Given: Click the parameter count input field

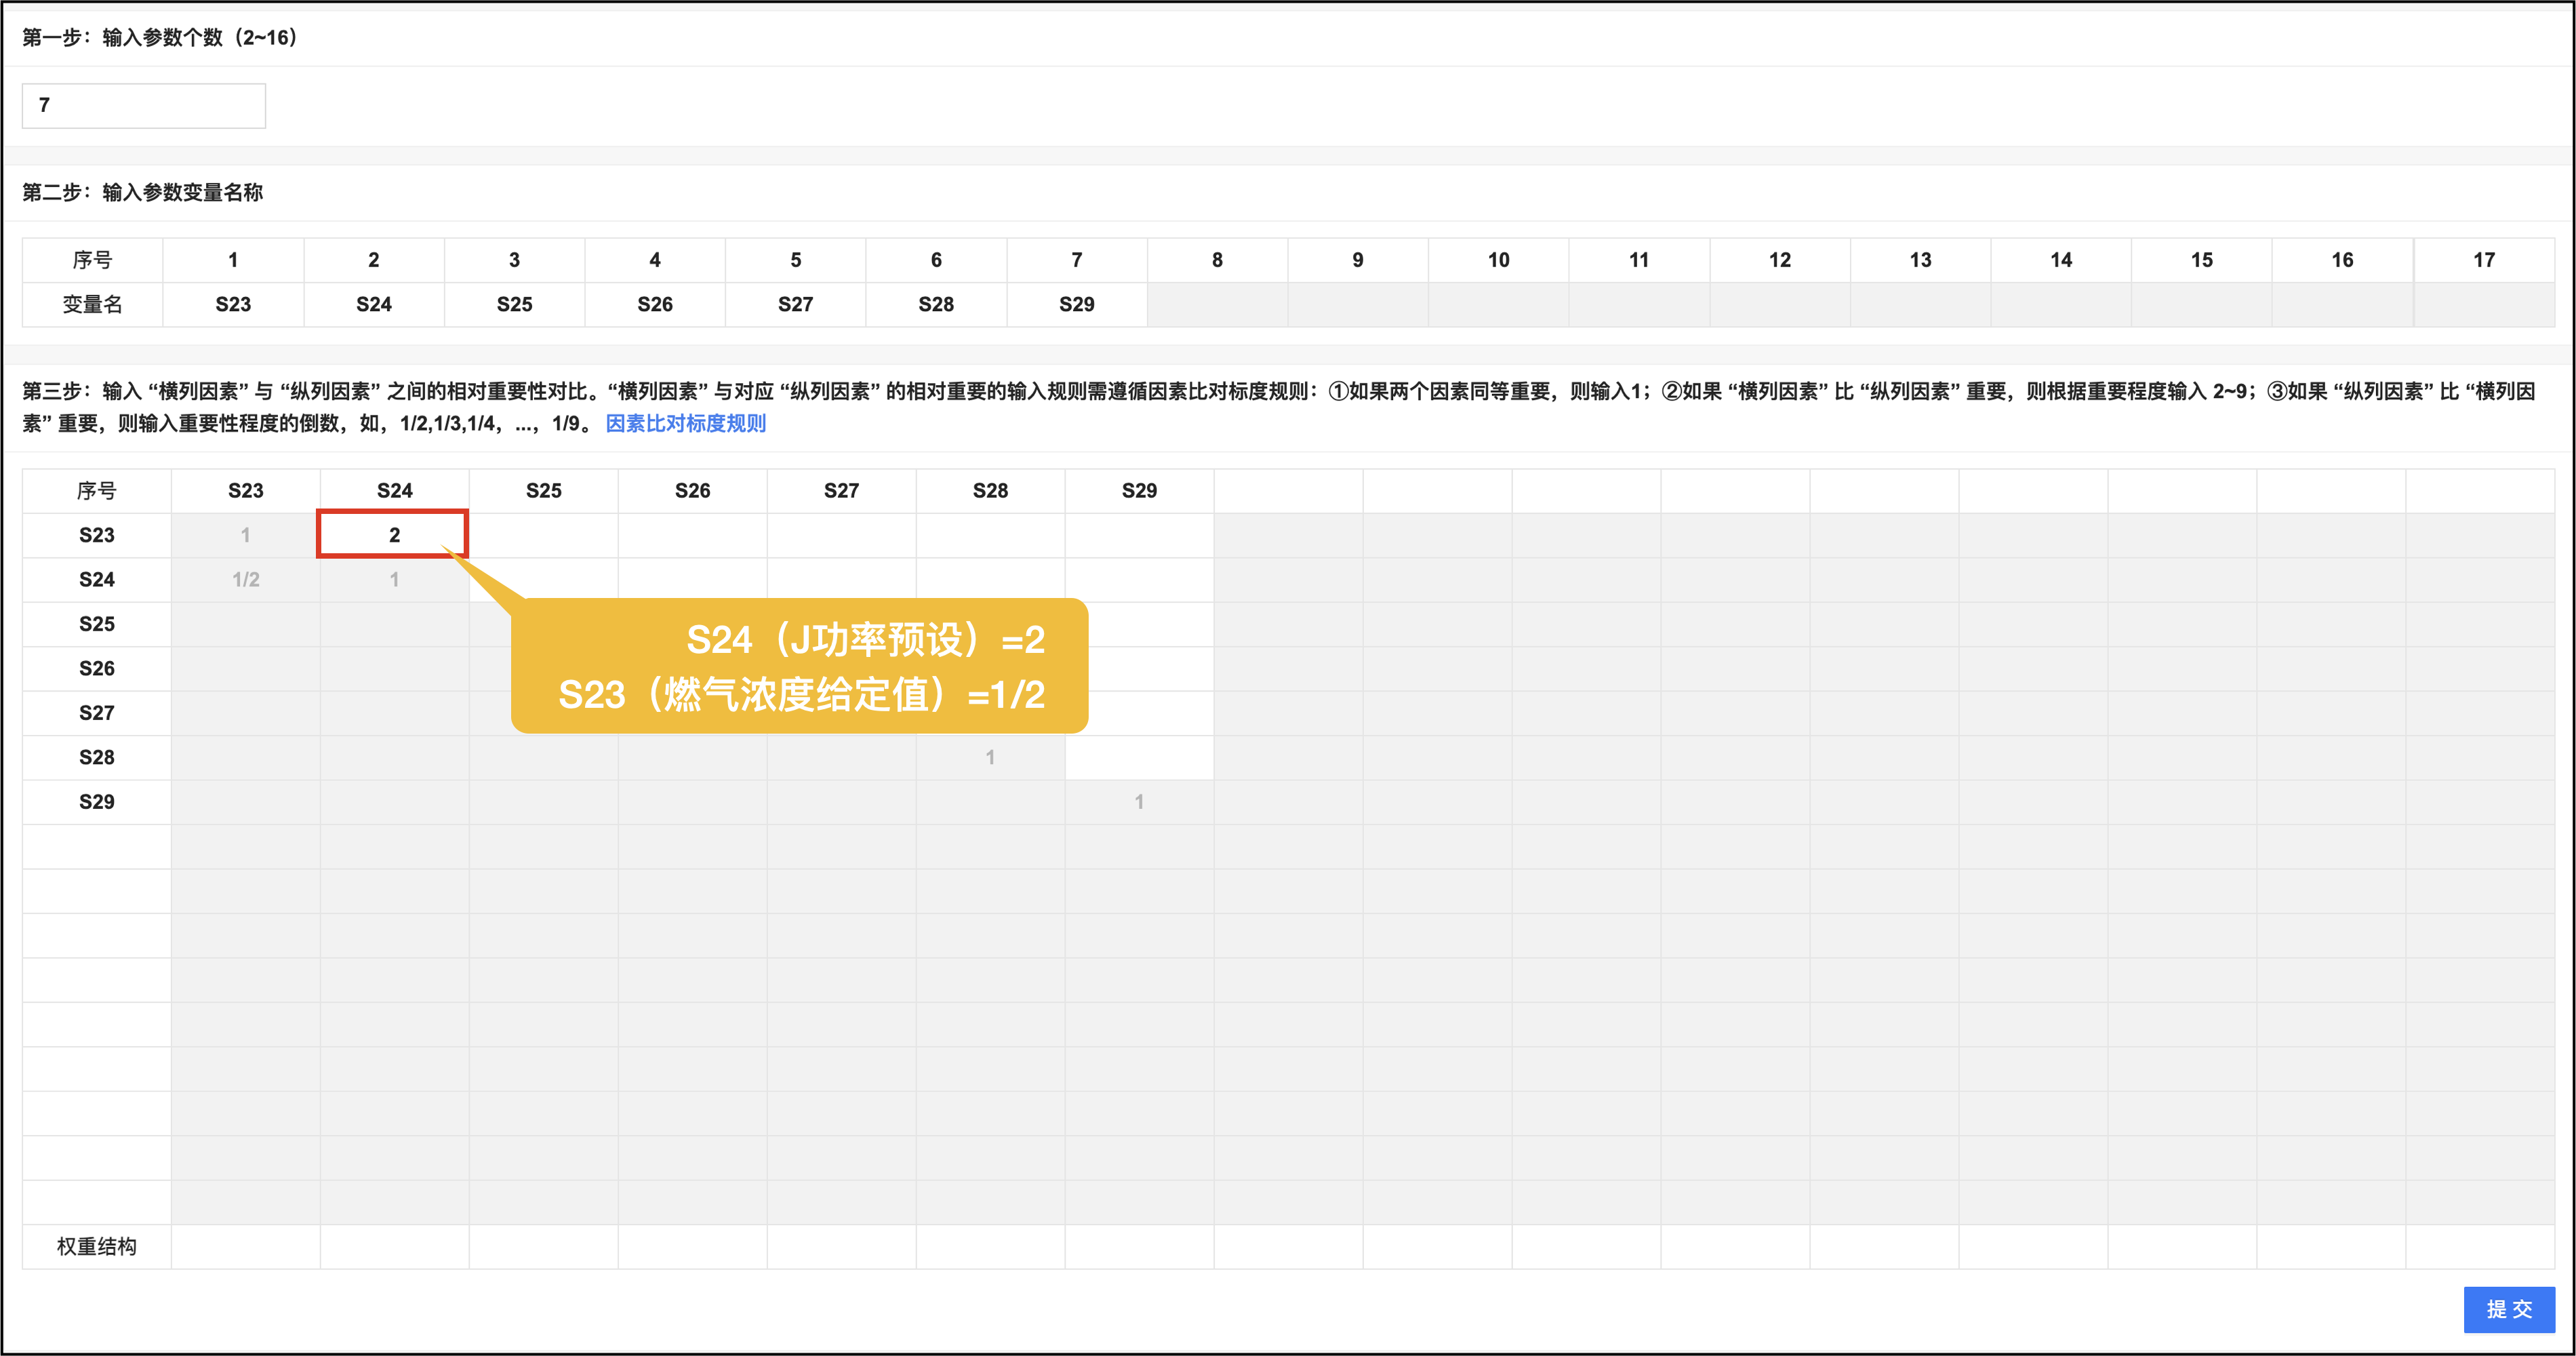Looking at the screenshot, I should (x=144, y=105).
